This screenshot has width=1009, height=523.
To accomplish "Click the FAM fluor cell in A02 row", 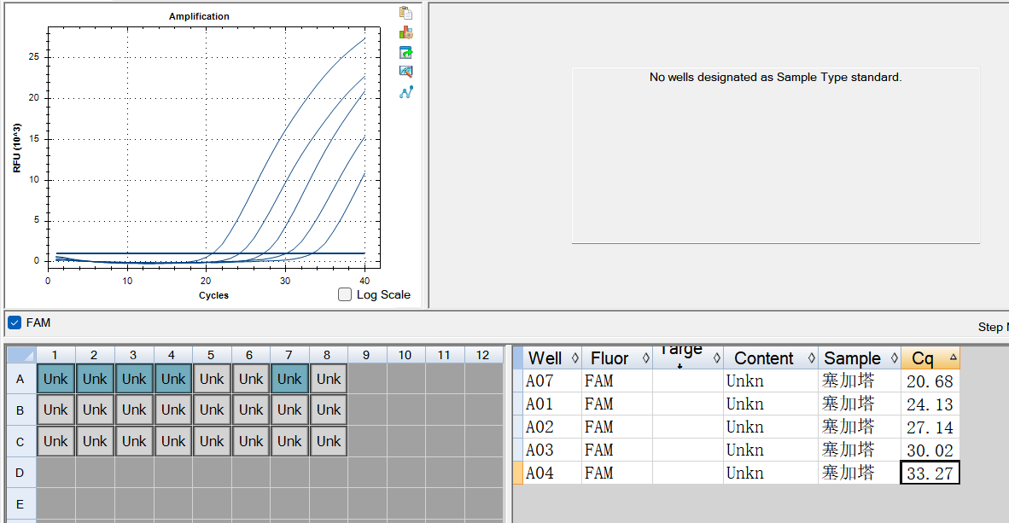I will click(616, 427).
